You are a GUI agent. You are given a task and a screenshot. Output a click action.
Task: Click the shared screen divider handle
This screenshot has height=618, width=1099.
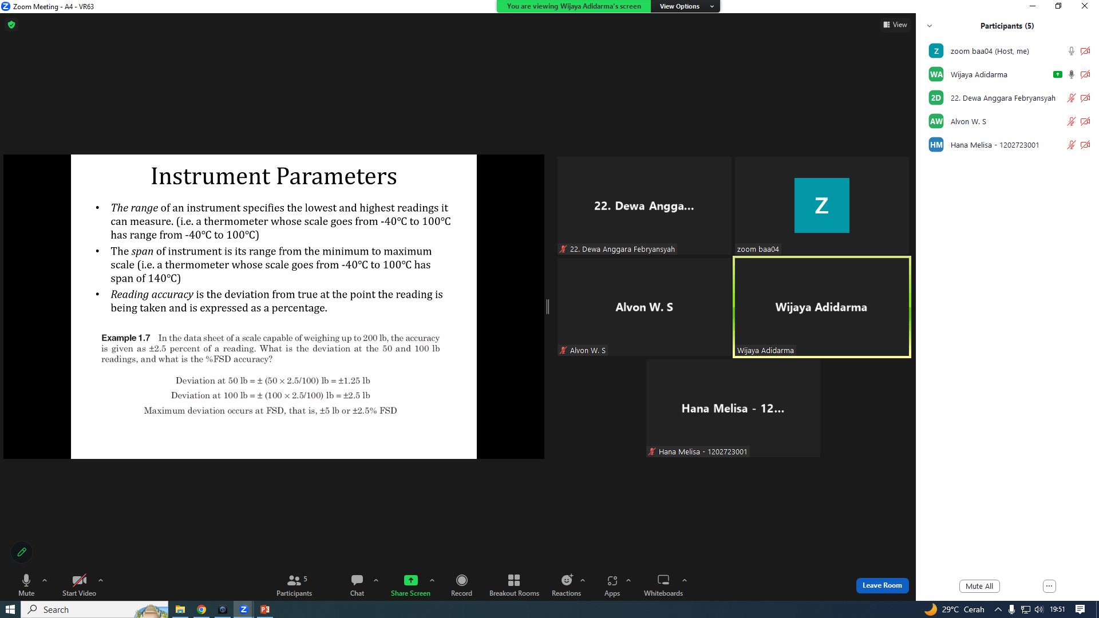[548, 307]
